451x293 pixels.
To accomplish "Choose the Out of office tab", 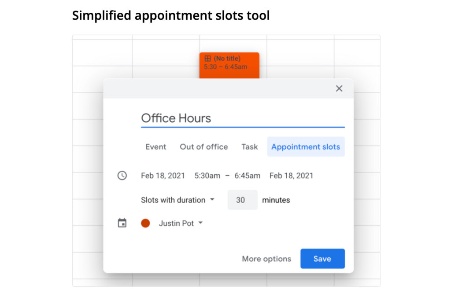I will point(203,147).
